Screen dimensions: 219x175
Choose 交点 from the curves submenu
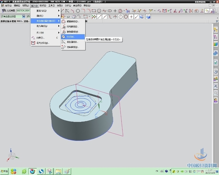tap(71, 37)
